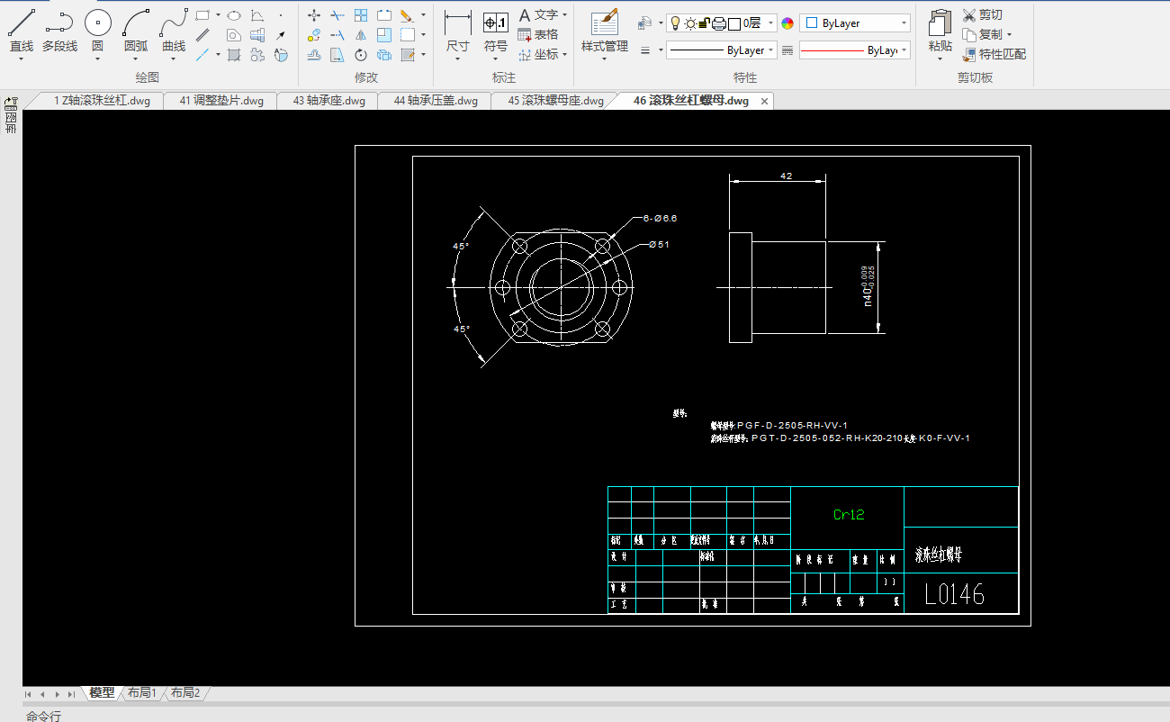Open the 0层 layer dropdown

point(770,23)
